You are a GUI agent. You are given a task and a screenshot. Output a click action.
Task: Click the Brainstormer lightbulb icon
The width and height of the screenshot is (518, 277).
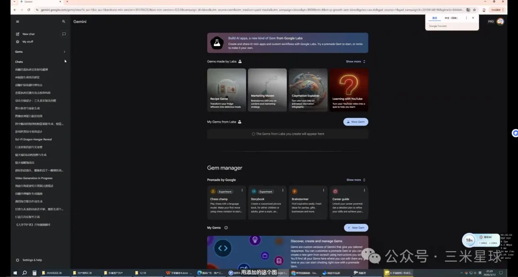(x=294, y=191)
